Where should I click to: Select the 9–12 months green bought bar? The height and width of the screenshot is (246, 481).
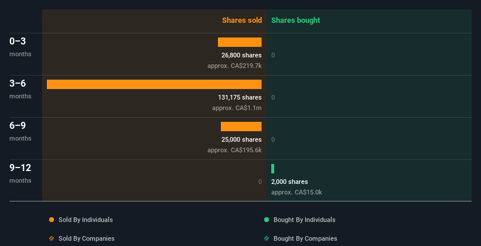[272, 169]
